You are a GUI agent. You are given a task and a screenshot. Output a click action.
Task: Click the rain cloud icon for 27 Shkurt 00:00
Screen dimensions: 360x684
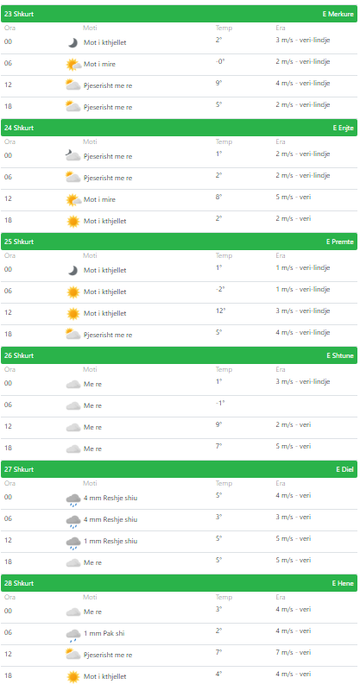coord(73,499)
